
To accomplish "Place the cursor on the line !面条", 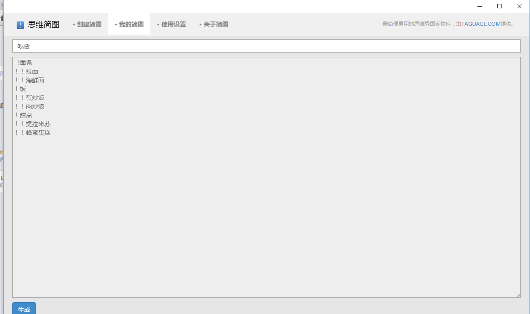I will click(x=25, y=63).
